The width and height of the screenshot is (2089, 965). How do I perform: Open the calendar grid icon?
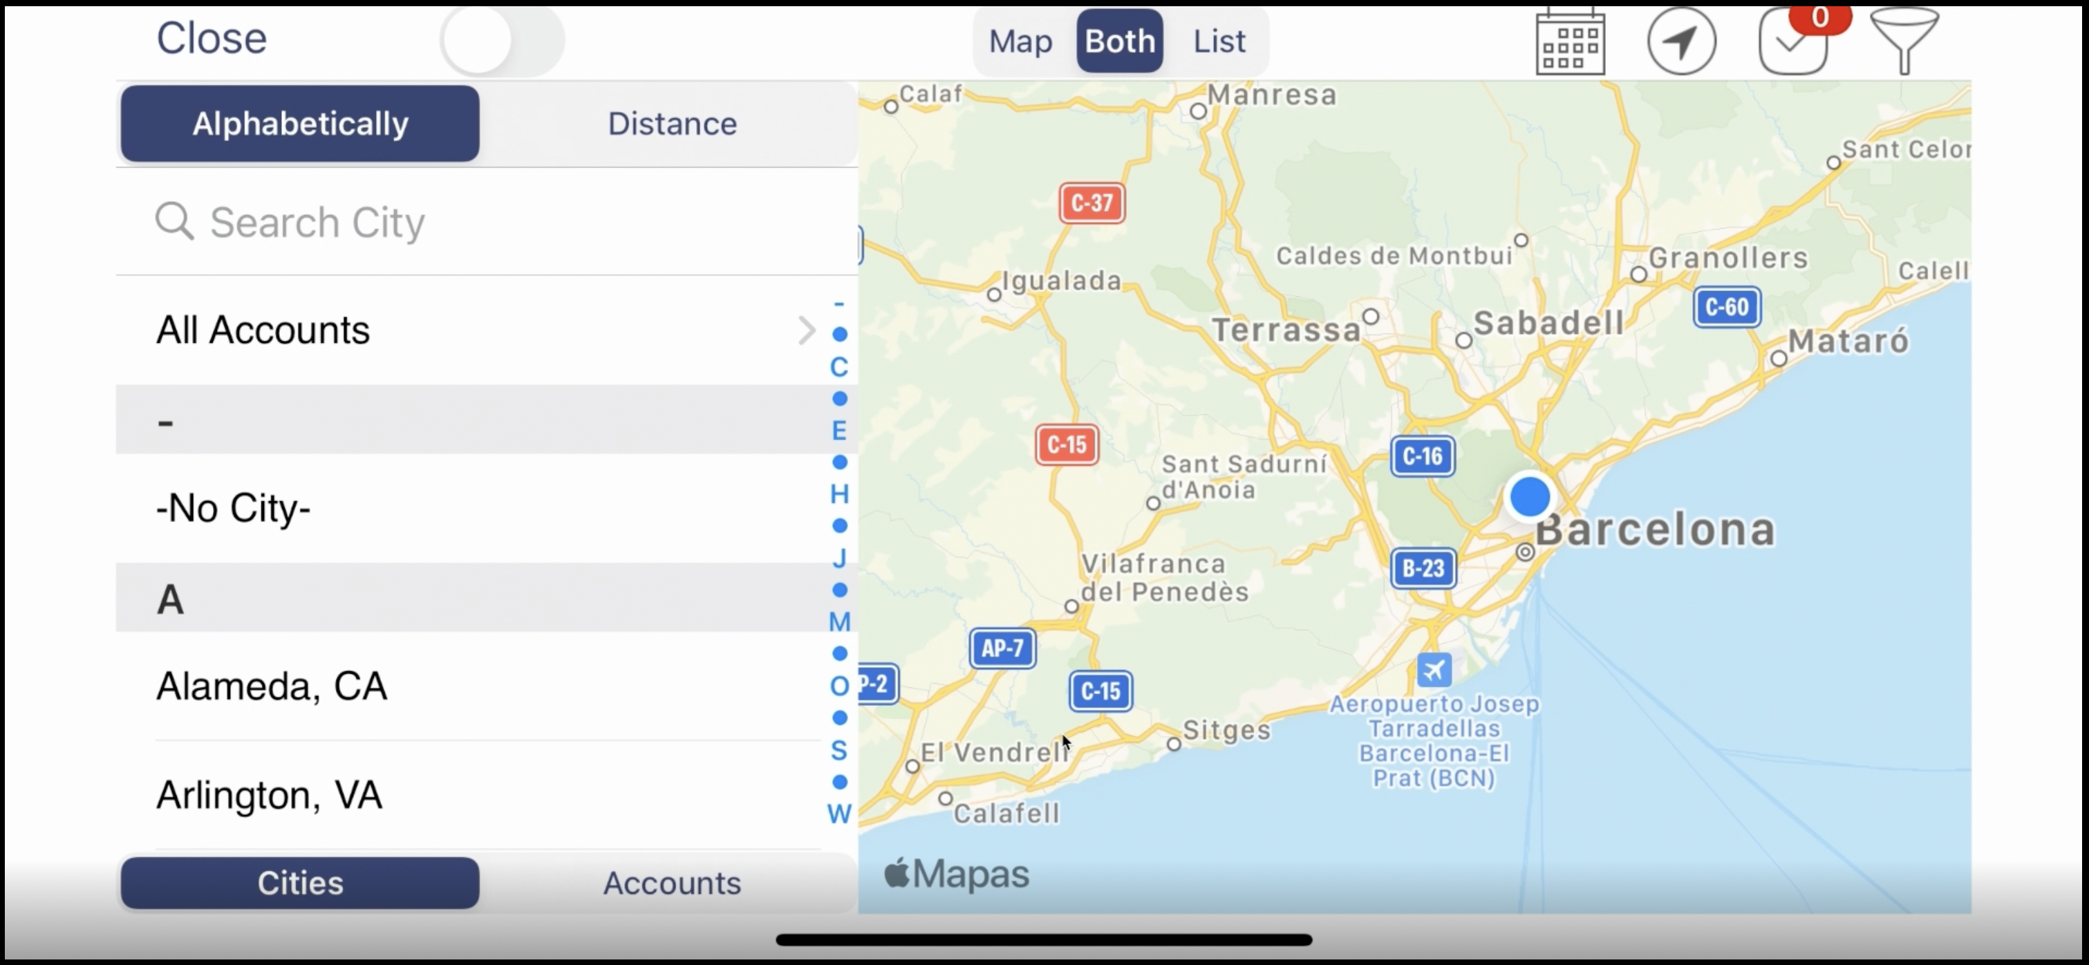[x=1570, y=42]
